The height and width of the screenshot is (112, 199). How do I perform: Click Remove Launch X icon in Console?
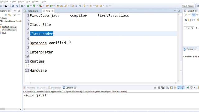159,88
